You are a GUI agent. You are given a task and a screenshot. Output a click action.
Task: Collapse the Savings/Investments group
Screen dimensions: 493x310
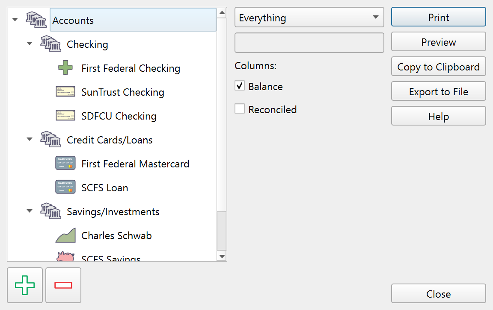[30, 211]
